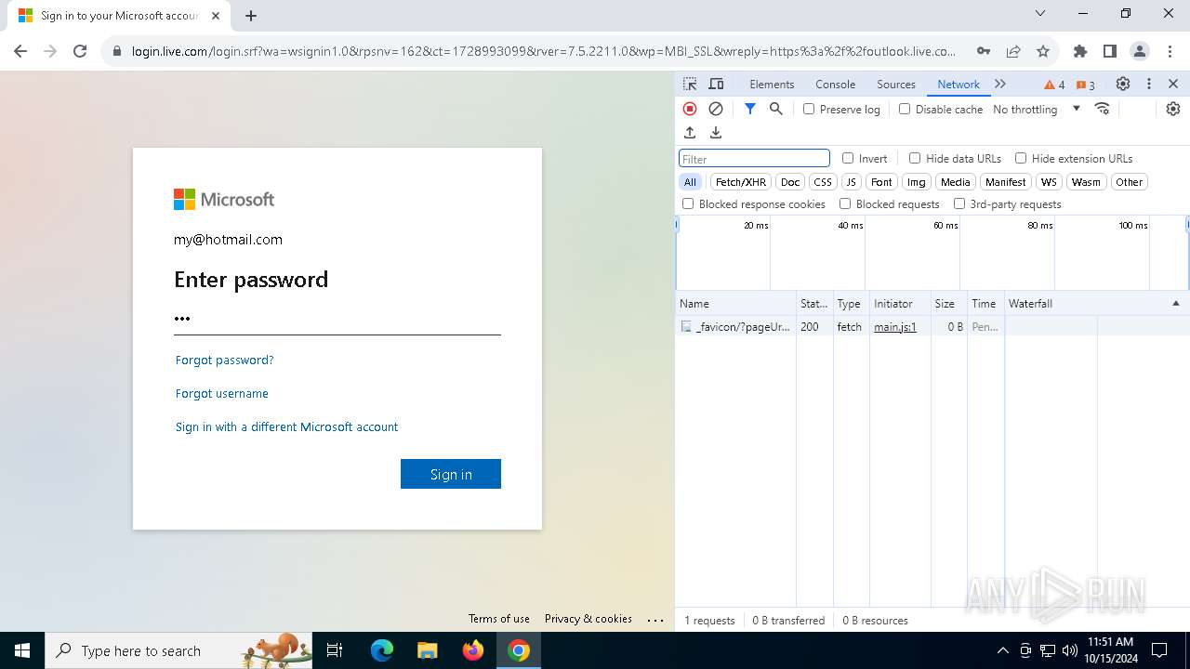Export HAR file with download icon
Screen dimensions: 1190x669
716,133
